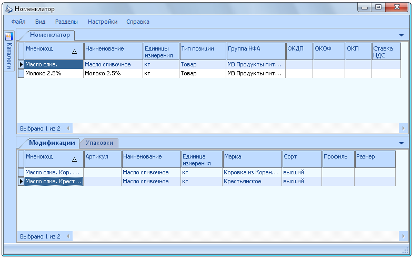Viewport: 412px width, 258px height.
Task: Click the Артикул column header
Action: coord(103,159)
